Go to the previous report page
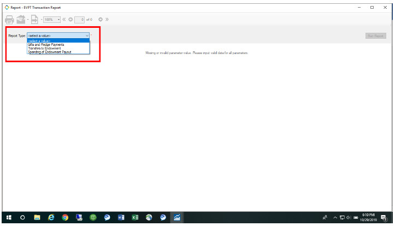Screen dimensions: 395x226 point(70,20)
